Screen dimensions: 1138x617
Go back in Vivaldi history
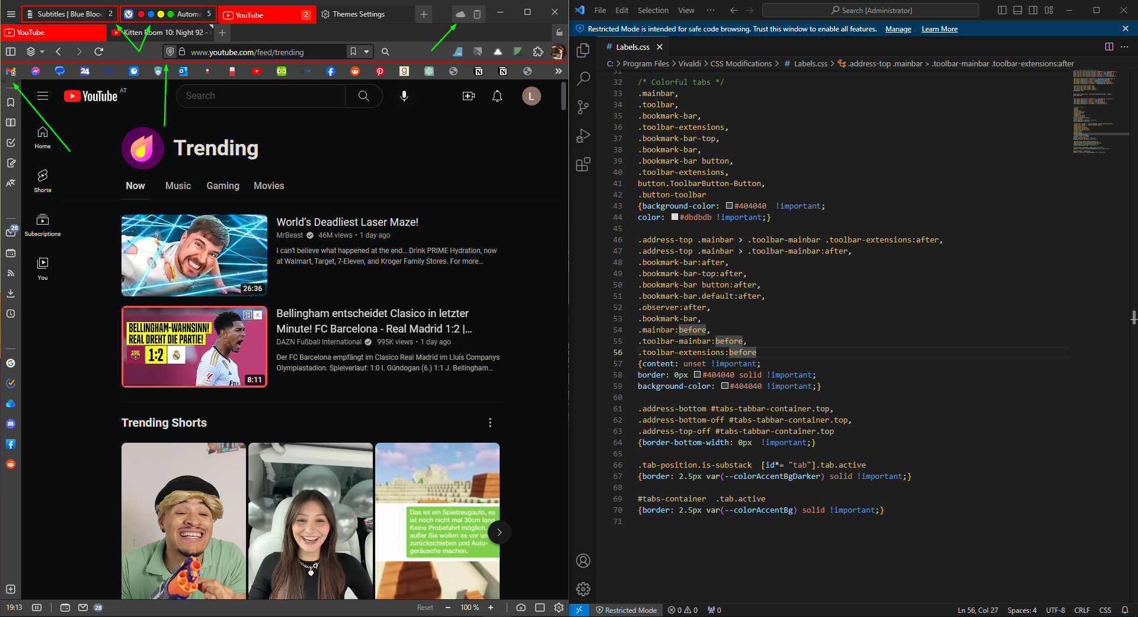58,52
